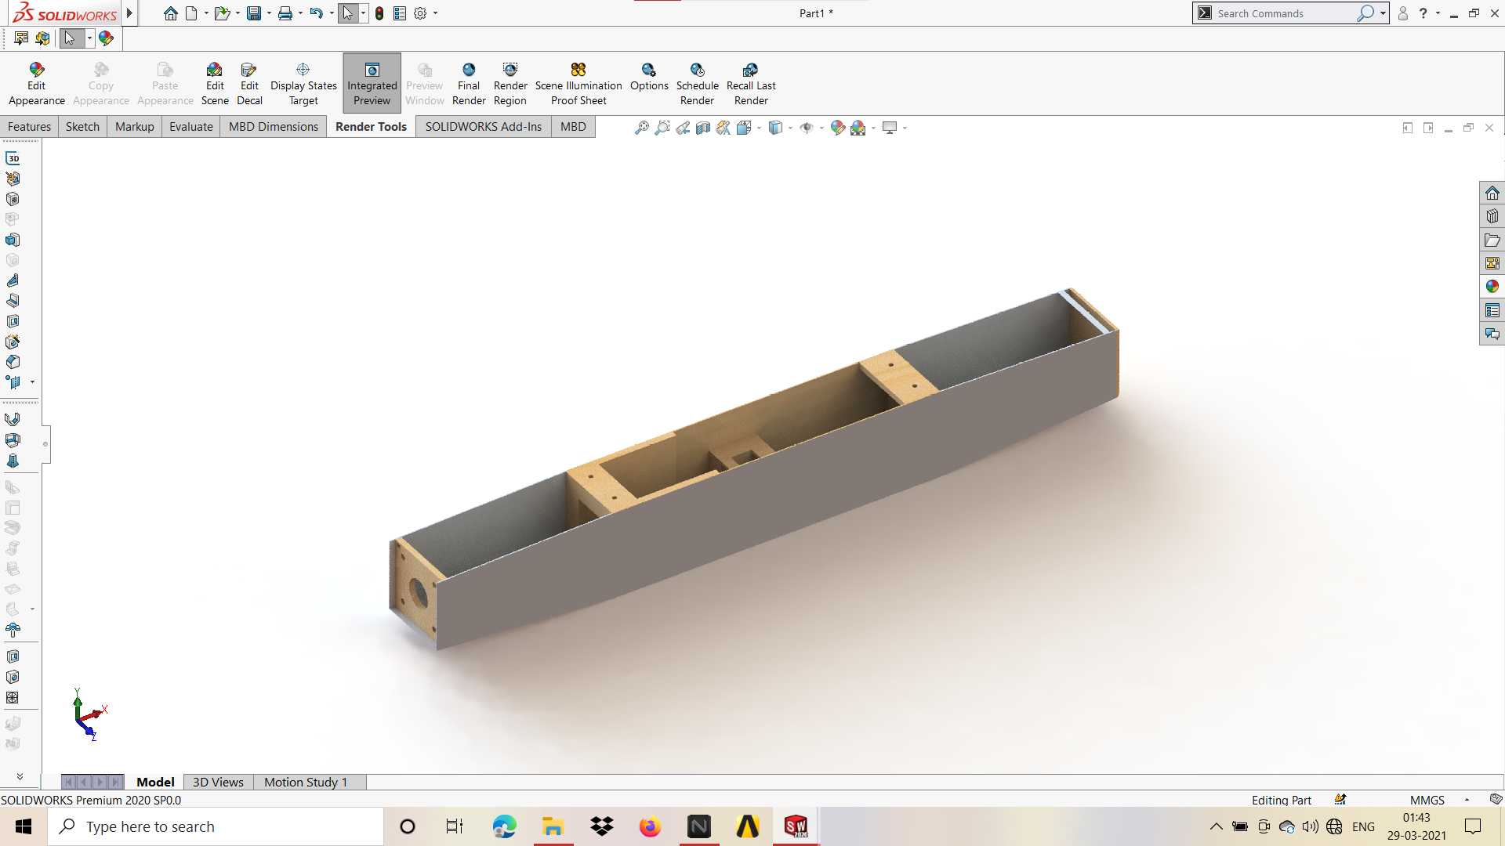Open the Evaluate tab
Image resolution: width=1505 pixels, height=846 pixels.
pos(190,127)
